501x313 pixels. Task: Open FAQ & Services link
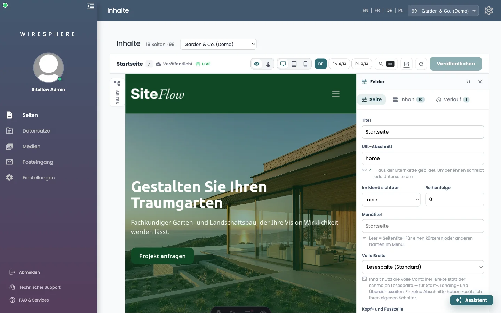tap(29, 300)
